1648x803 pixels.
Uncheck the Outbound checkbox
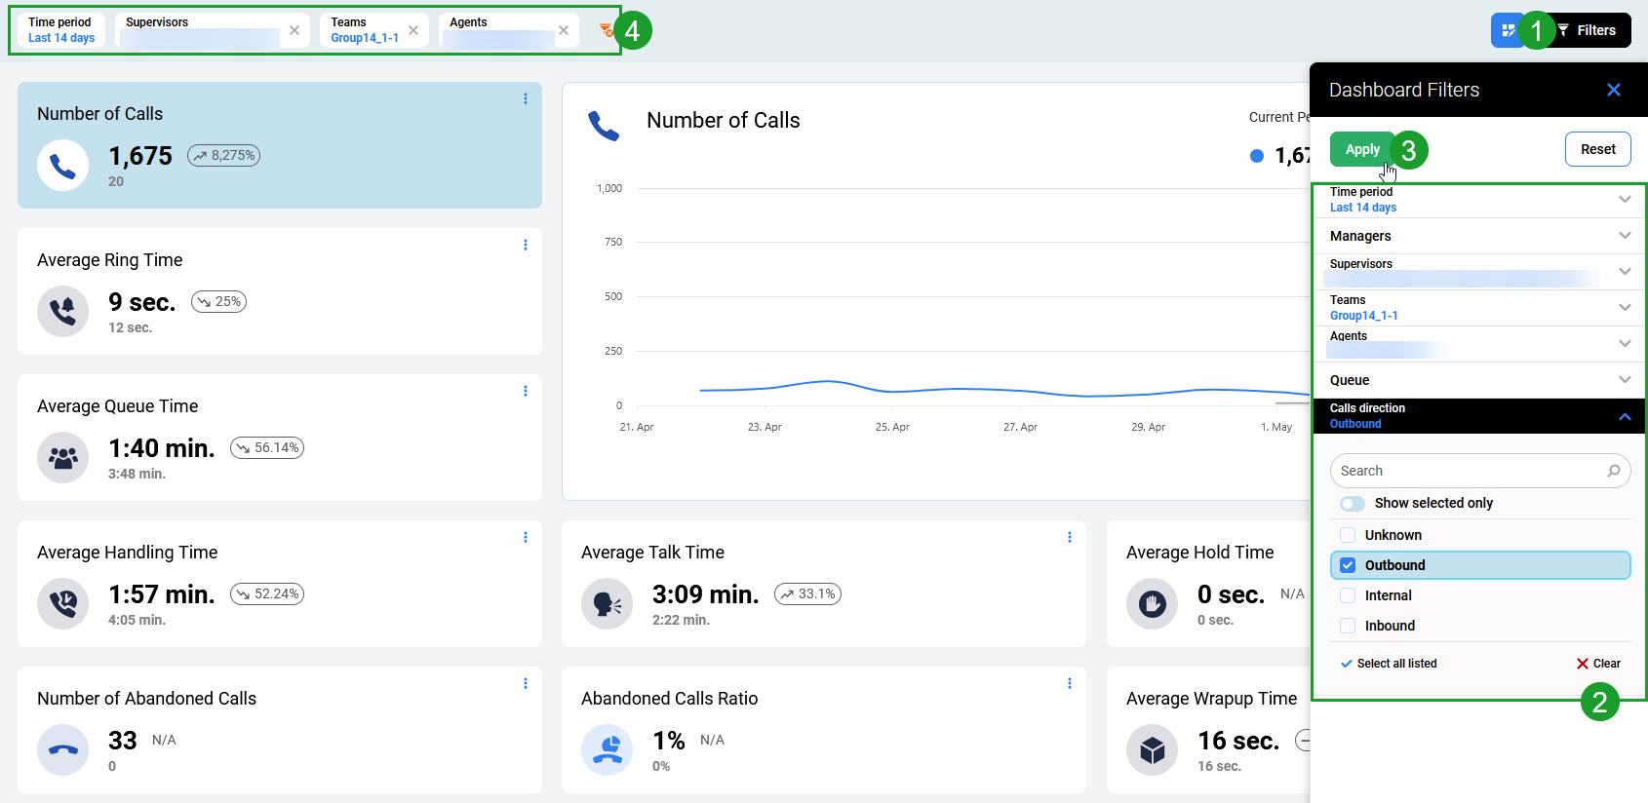point(1348,565)
